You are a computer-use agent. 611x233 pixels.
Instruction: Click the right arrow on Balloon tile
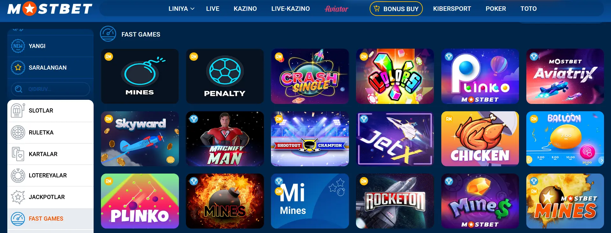[601, 160]
